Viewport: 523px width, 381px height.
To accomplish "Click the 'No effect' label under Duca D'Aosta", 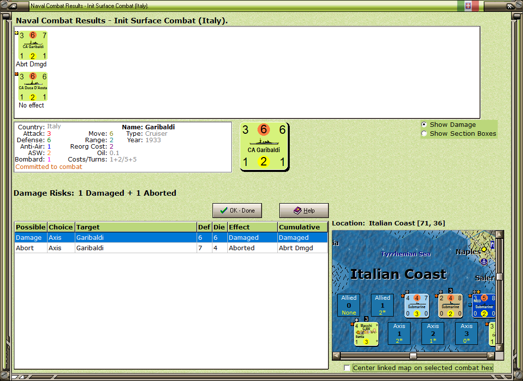I will pyautogui.click(x=31, y=105).
